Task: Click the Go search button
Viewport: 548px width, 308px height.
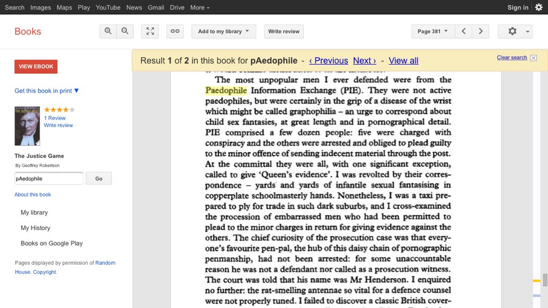Action: [x=99, y=178]
